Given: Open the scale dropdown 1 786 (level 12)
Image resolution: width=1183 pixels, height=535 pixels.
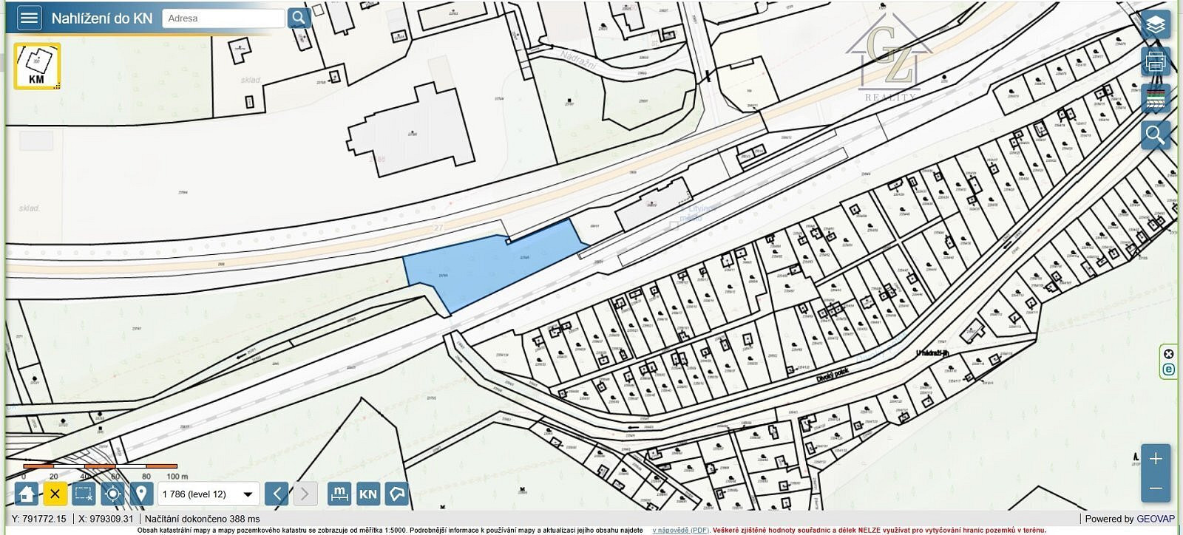Looking at the screenshot, I should click(209, 494).
